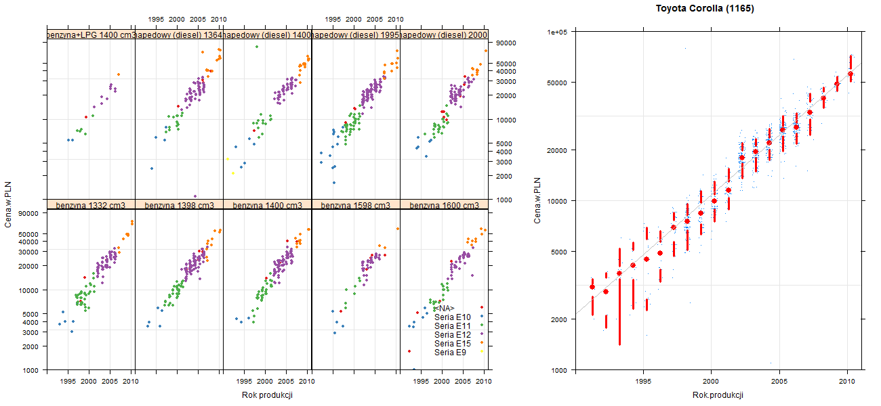
Task: Click the 'benzyna 1598 cm3' panel header
Action: pyautogui.click(x=356, y=204)
